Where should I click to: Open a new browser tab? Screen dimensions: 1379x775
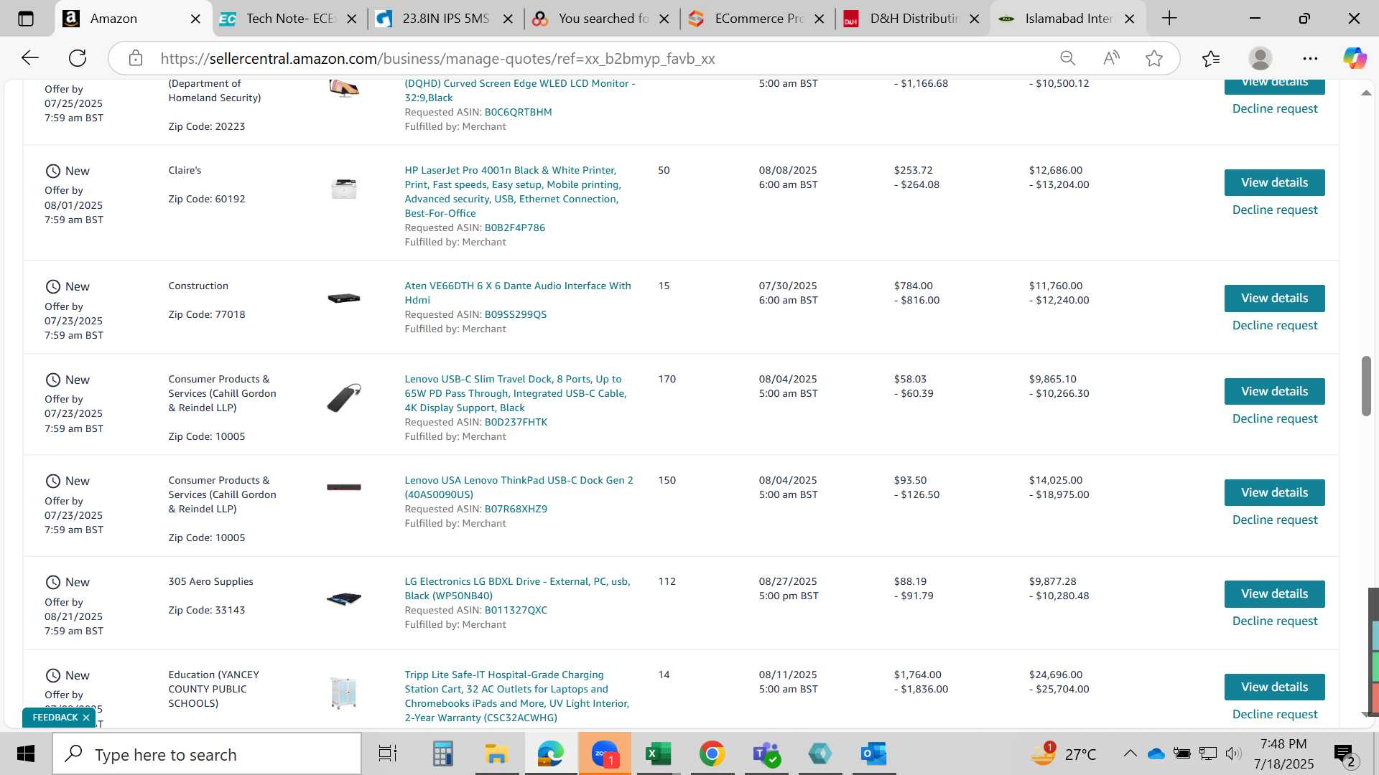coord(1169,19)
